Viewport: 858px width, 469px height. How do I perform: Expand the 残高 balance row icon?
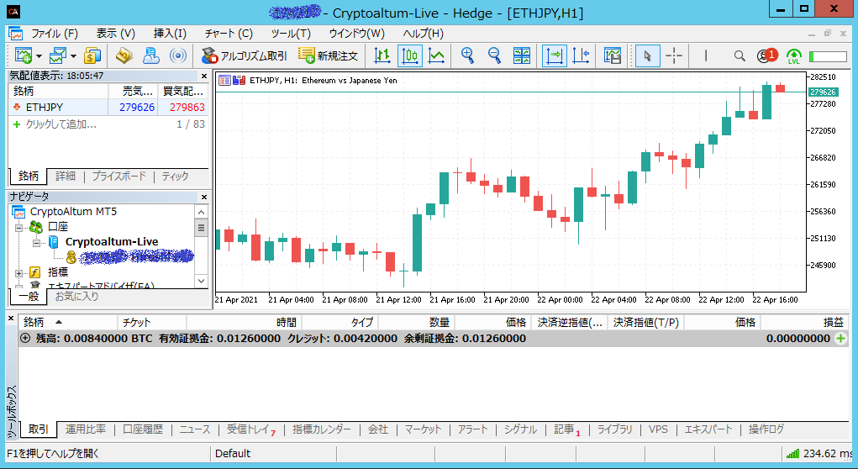click(25, 338)
